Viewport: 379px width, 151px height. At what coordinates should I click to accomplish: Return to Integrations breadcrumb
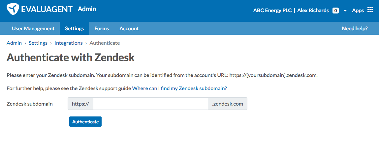68,43
